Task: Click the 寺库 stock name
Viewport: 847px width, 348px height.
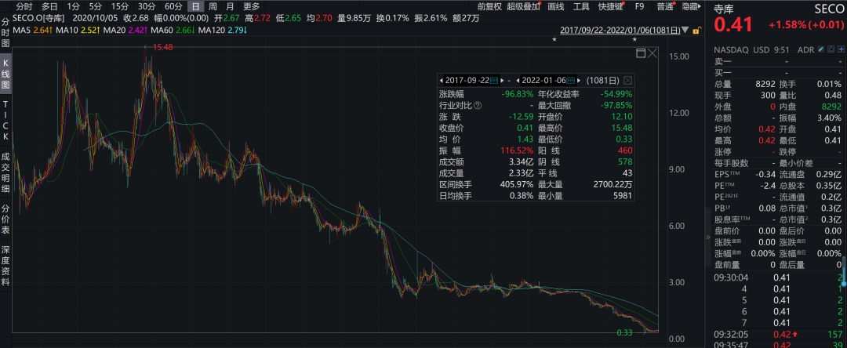Action: pyautogui.click(x=723, y=8)
